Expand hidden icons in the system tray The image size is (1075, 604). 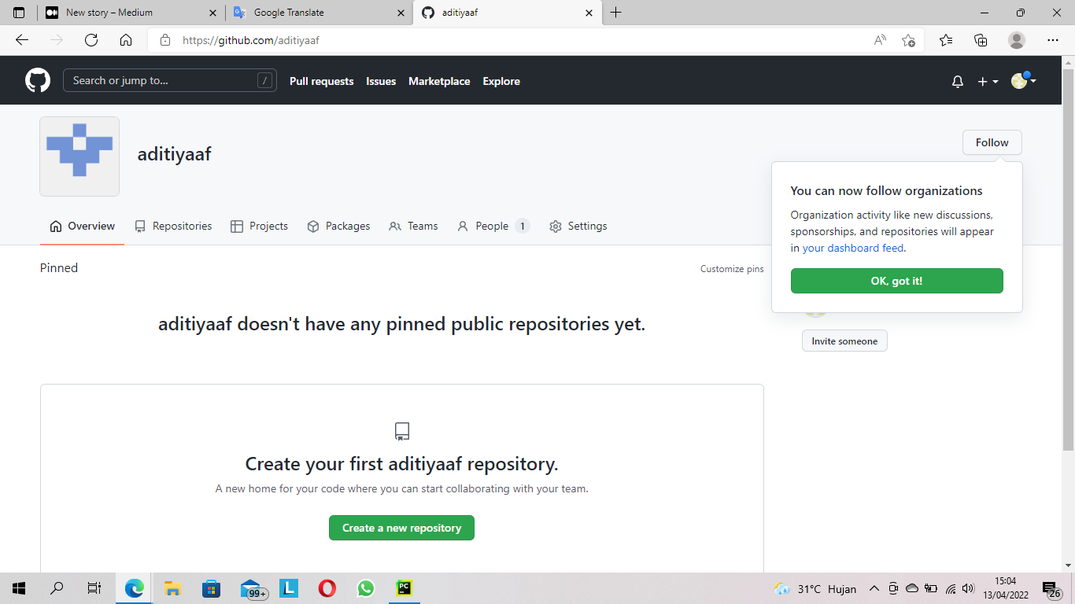(x=874, y=588)
